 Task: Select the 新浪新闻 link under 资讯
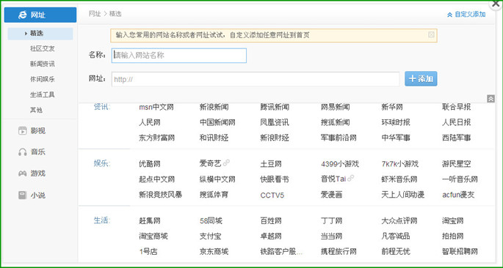214,107
